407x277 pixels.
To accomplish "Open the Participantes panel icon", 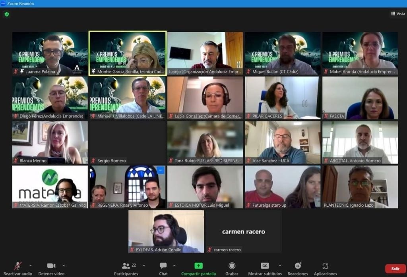I will click(126, 266).
